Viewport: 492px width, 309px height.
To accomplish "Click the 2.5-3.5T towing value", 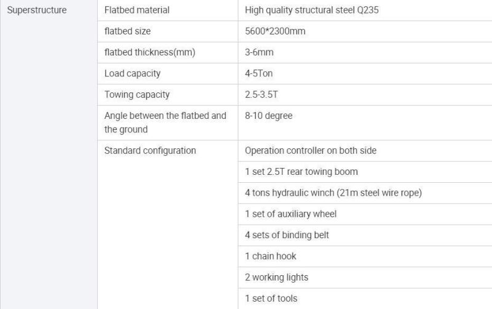I will pos(261,95).
